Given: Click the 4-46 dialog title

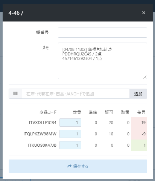Looking at the screenshot, I should [16, 13].
